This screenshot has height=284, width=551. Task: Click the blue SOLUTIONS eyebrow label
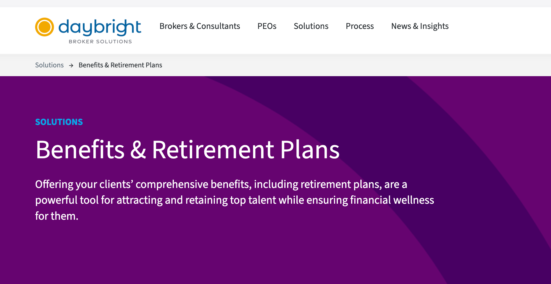[x=59, y=122]
